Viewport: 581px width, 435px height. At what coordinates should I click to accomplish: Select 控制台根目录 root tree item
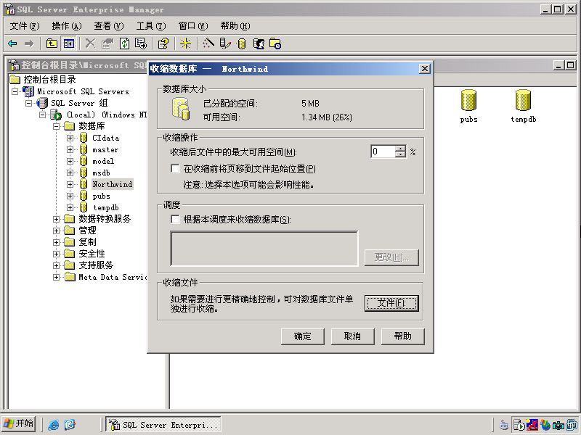tap(49, 80)
